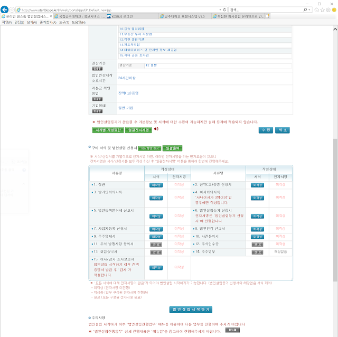Open address bar dropdown arrow
The image size is (338, 337).
pos(220,10)
